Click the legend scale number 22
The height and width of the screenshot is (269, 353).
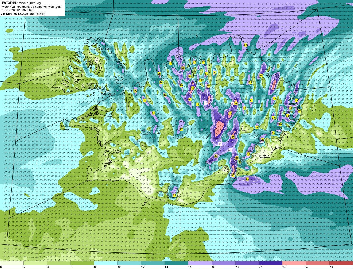point(260,267)
